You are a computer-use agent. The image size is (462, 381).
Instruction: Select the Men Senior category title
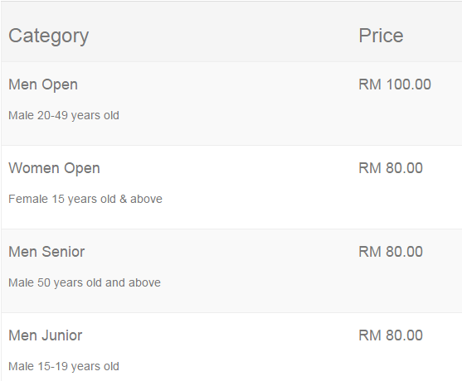click(46, 252)
